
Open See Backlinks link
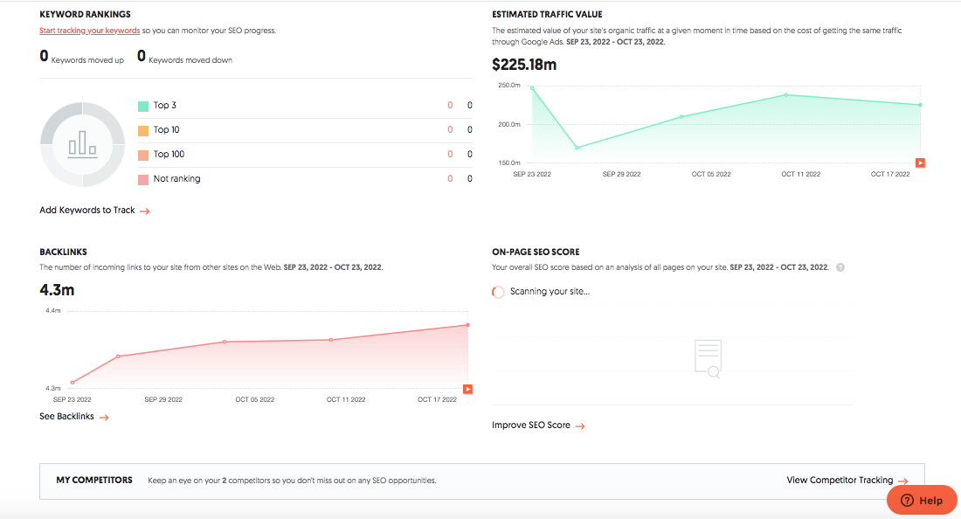66,417
